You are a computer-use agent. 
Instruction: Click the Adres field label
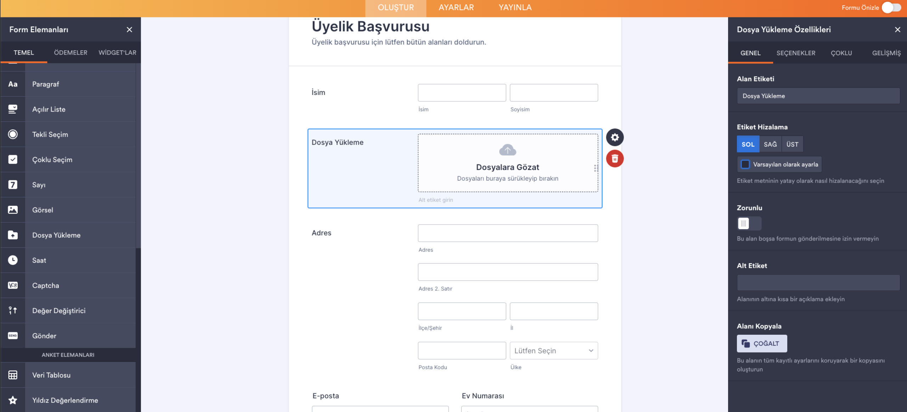pos(321,233)
